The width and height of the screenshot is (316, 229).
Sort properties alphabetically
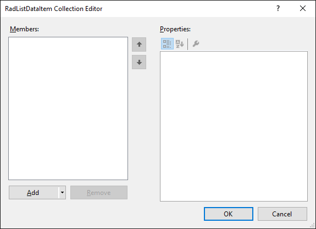[x=180, y=44]
